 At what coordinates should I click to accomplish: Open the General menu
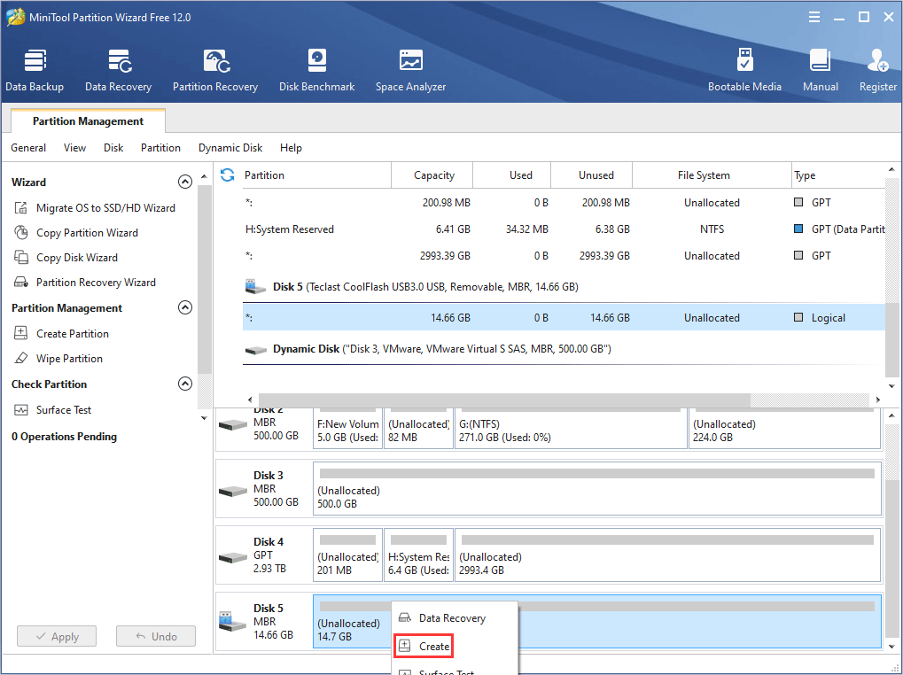(x=28, y=148)
